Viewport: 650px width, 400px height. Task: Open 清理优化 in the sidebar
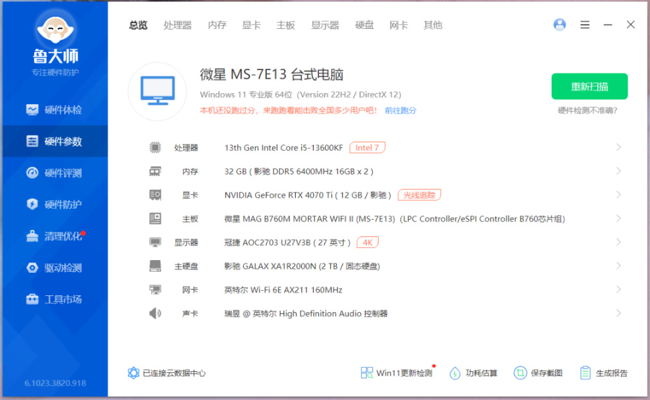[55, 236]
